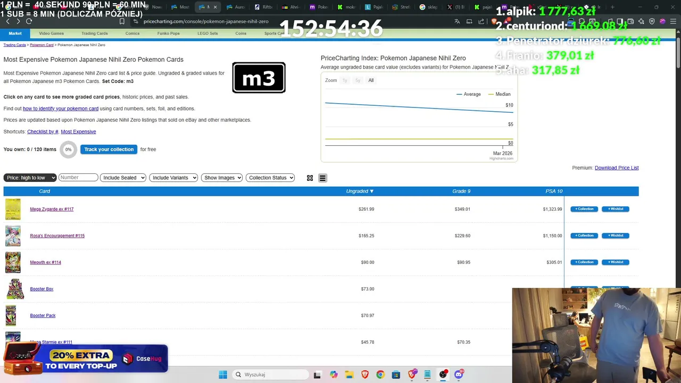The image size is (681, 383).
Task: Open Download Price List link
Action: tap(617, 168)
